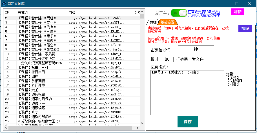Select row 【课程】道藏正一
257x133 pixels.
72,103
